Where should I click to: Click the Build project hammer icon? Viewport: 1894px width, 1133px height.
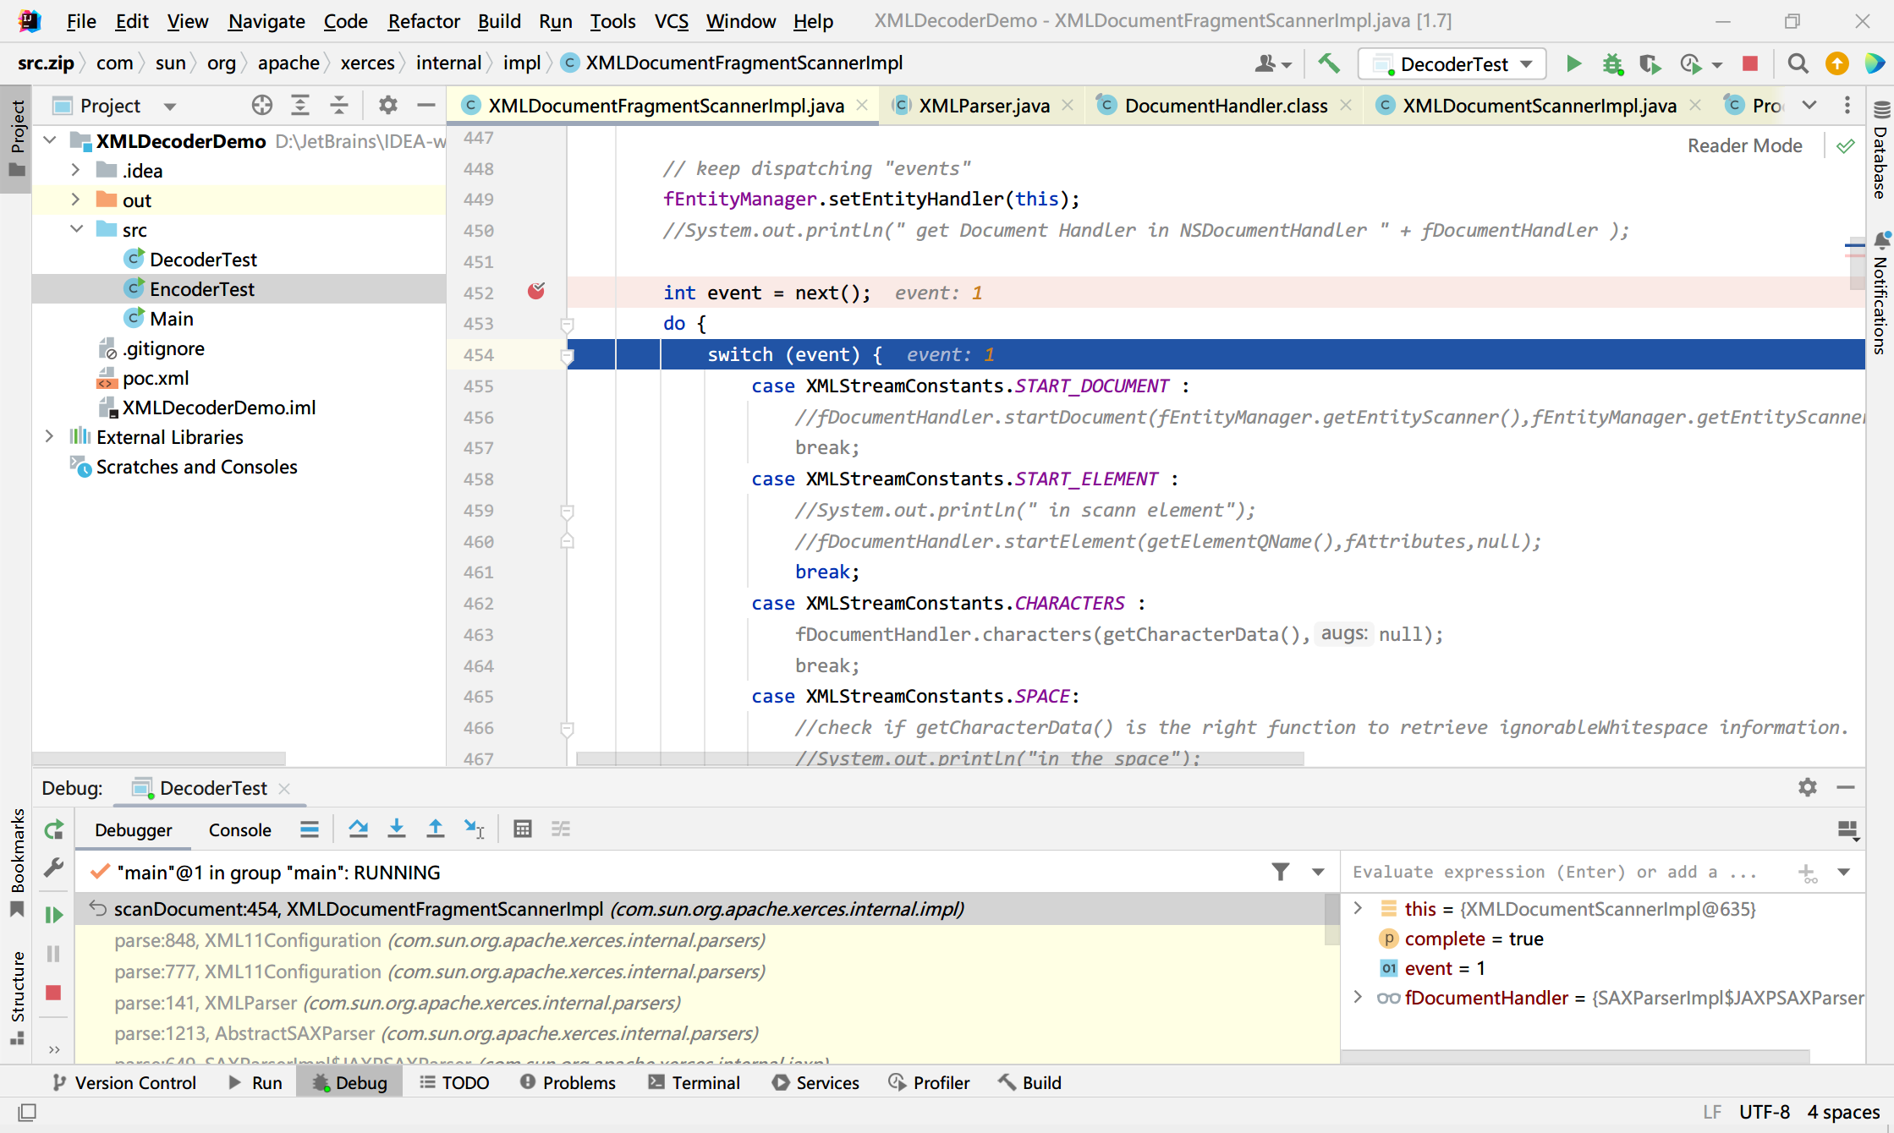coord(1329,63)
